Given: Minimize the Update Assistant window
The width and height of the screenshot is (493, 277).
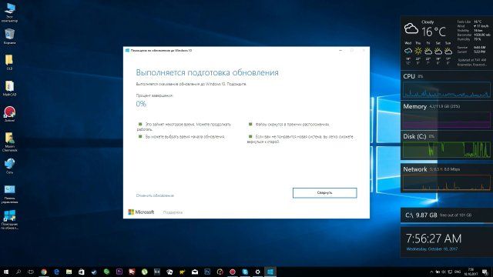Looking at the screenshot, I should point(340,50).
